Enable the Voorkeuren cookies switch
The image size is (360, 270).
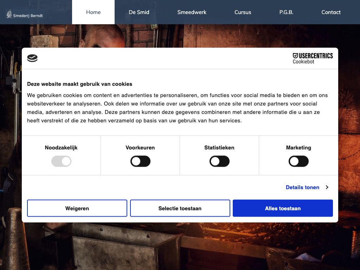point(140,161)
